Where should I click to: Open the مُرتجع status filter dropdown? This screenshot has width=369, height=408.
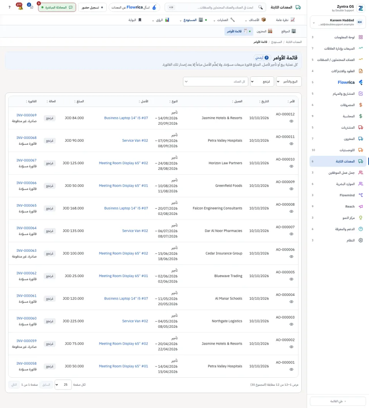[x=262, y=81]
